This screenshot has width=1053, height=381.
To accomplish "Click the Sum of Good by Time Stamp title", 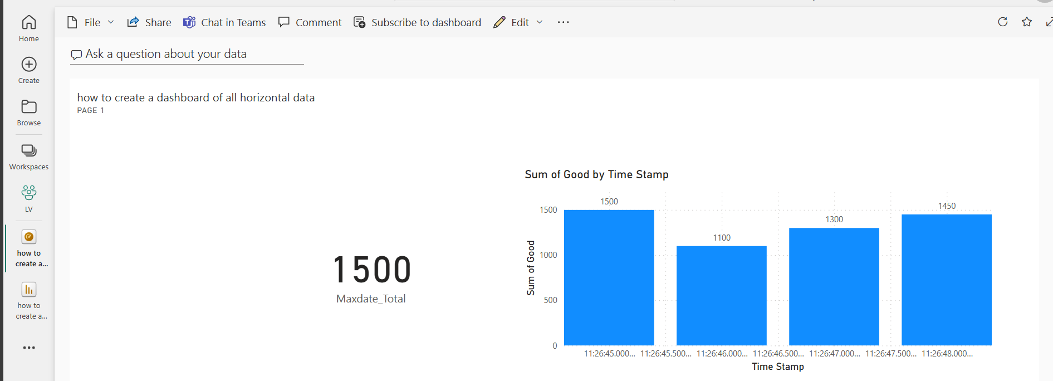I will (x=596, y=174).
